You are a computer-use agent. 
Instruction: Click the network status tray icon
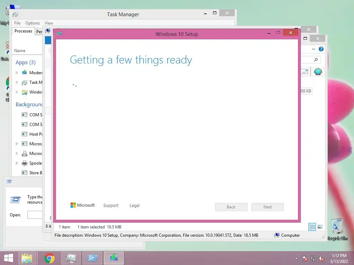(313, 258)
